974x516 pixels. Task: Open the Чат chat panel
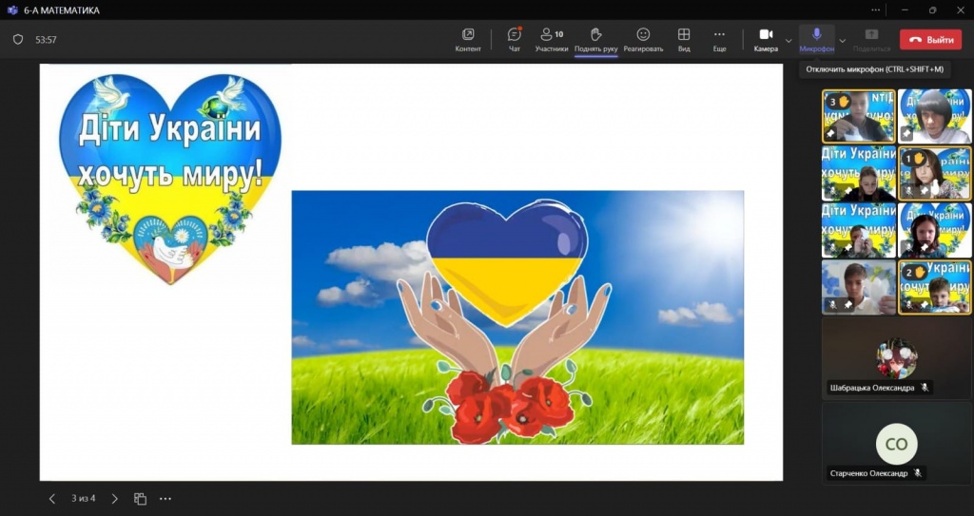[515, 39]
